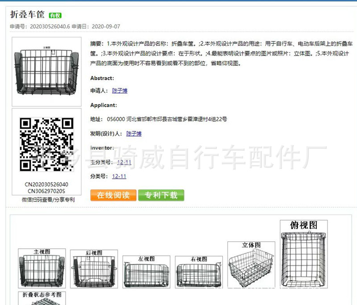Click the address text starting 056000
The width and height of the screenshot is (357, 305).
[167, 119]
